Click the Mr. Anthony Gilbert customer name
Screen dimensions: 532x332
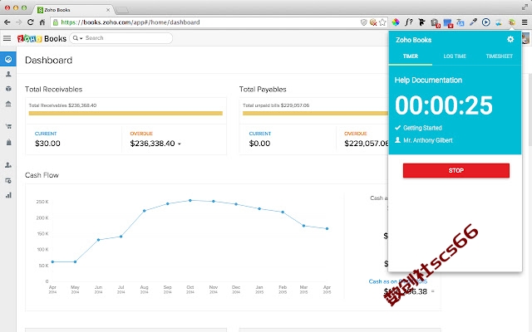[x=428, y=140]
